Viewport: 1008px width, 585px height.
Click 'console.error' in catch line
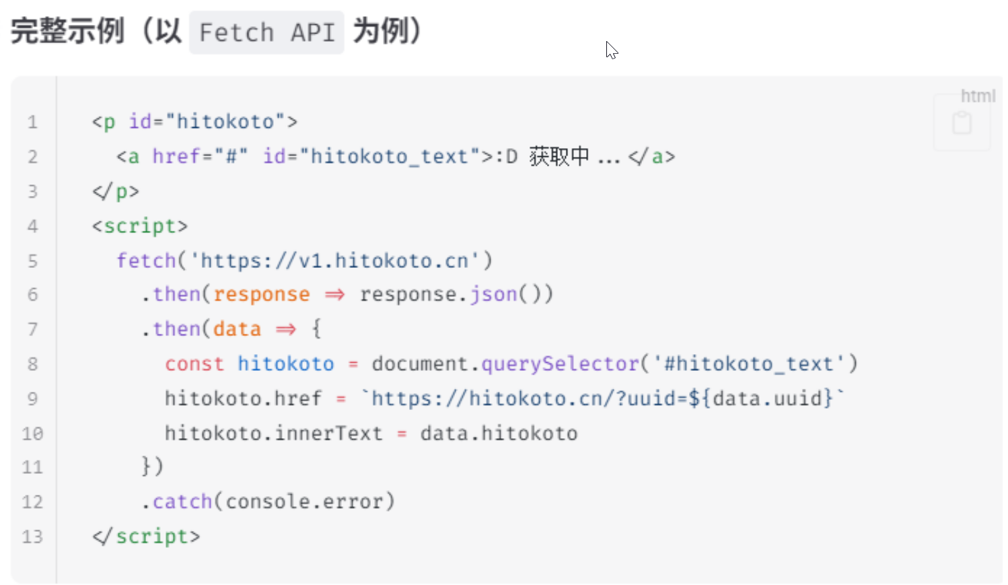click(x=303, y=502)
